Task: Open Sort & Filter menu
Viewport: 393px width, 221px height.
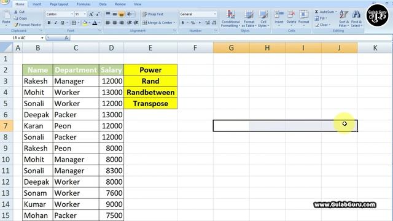Action: [x=344, y=18]
